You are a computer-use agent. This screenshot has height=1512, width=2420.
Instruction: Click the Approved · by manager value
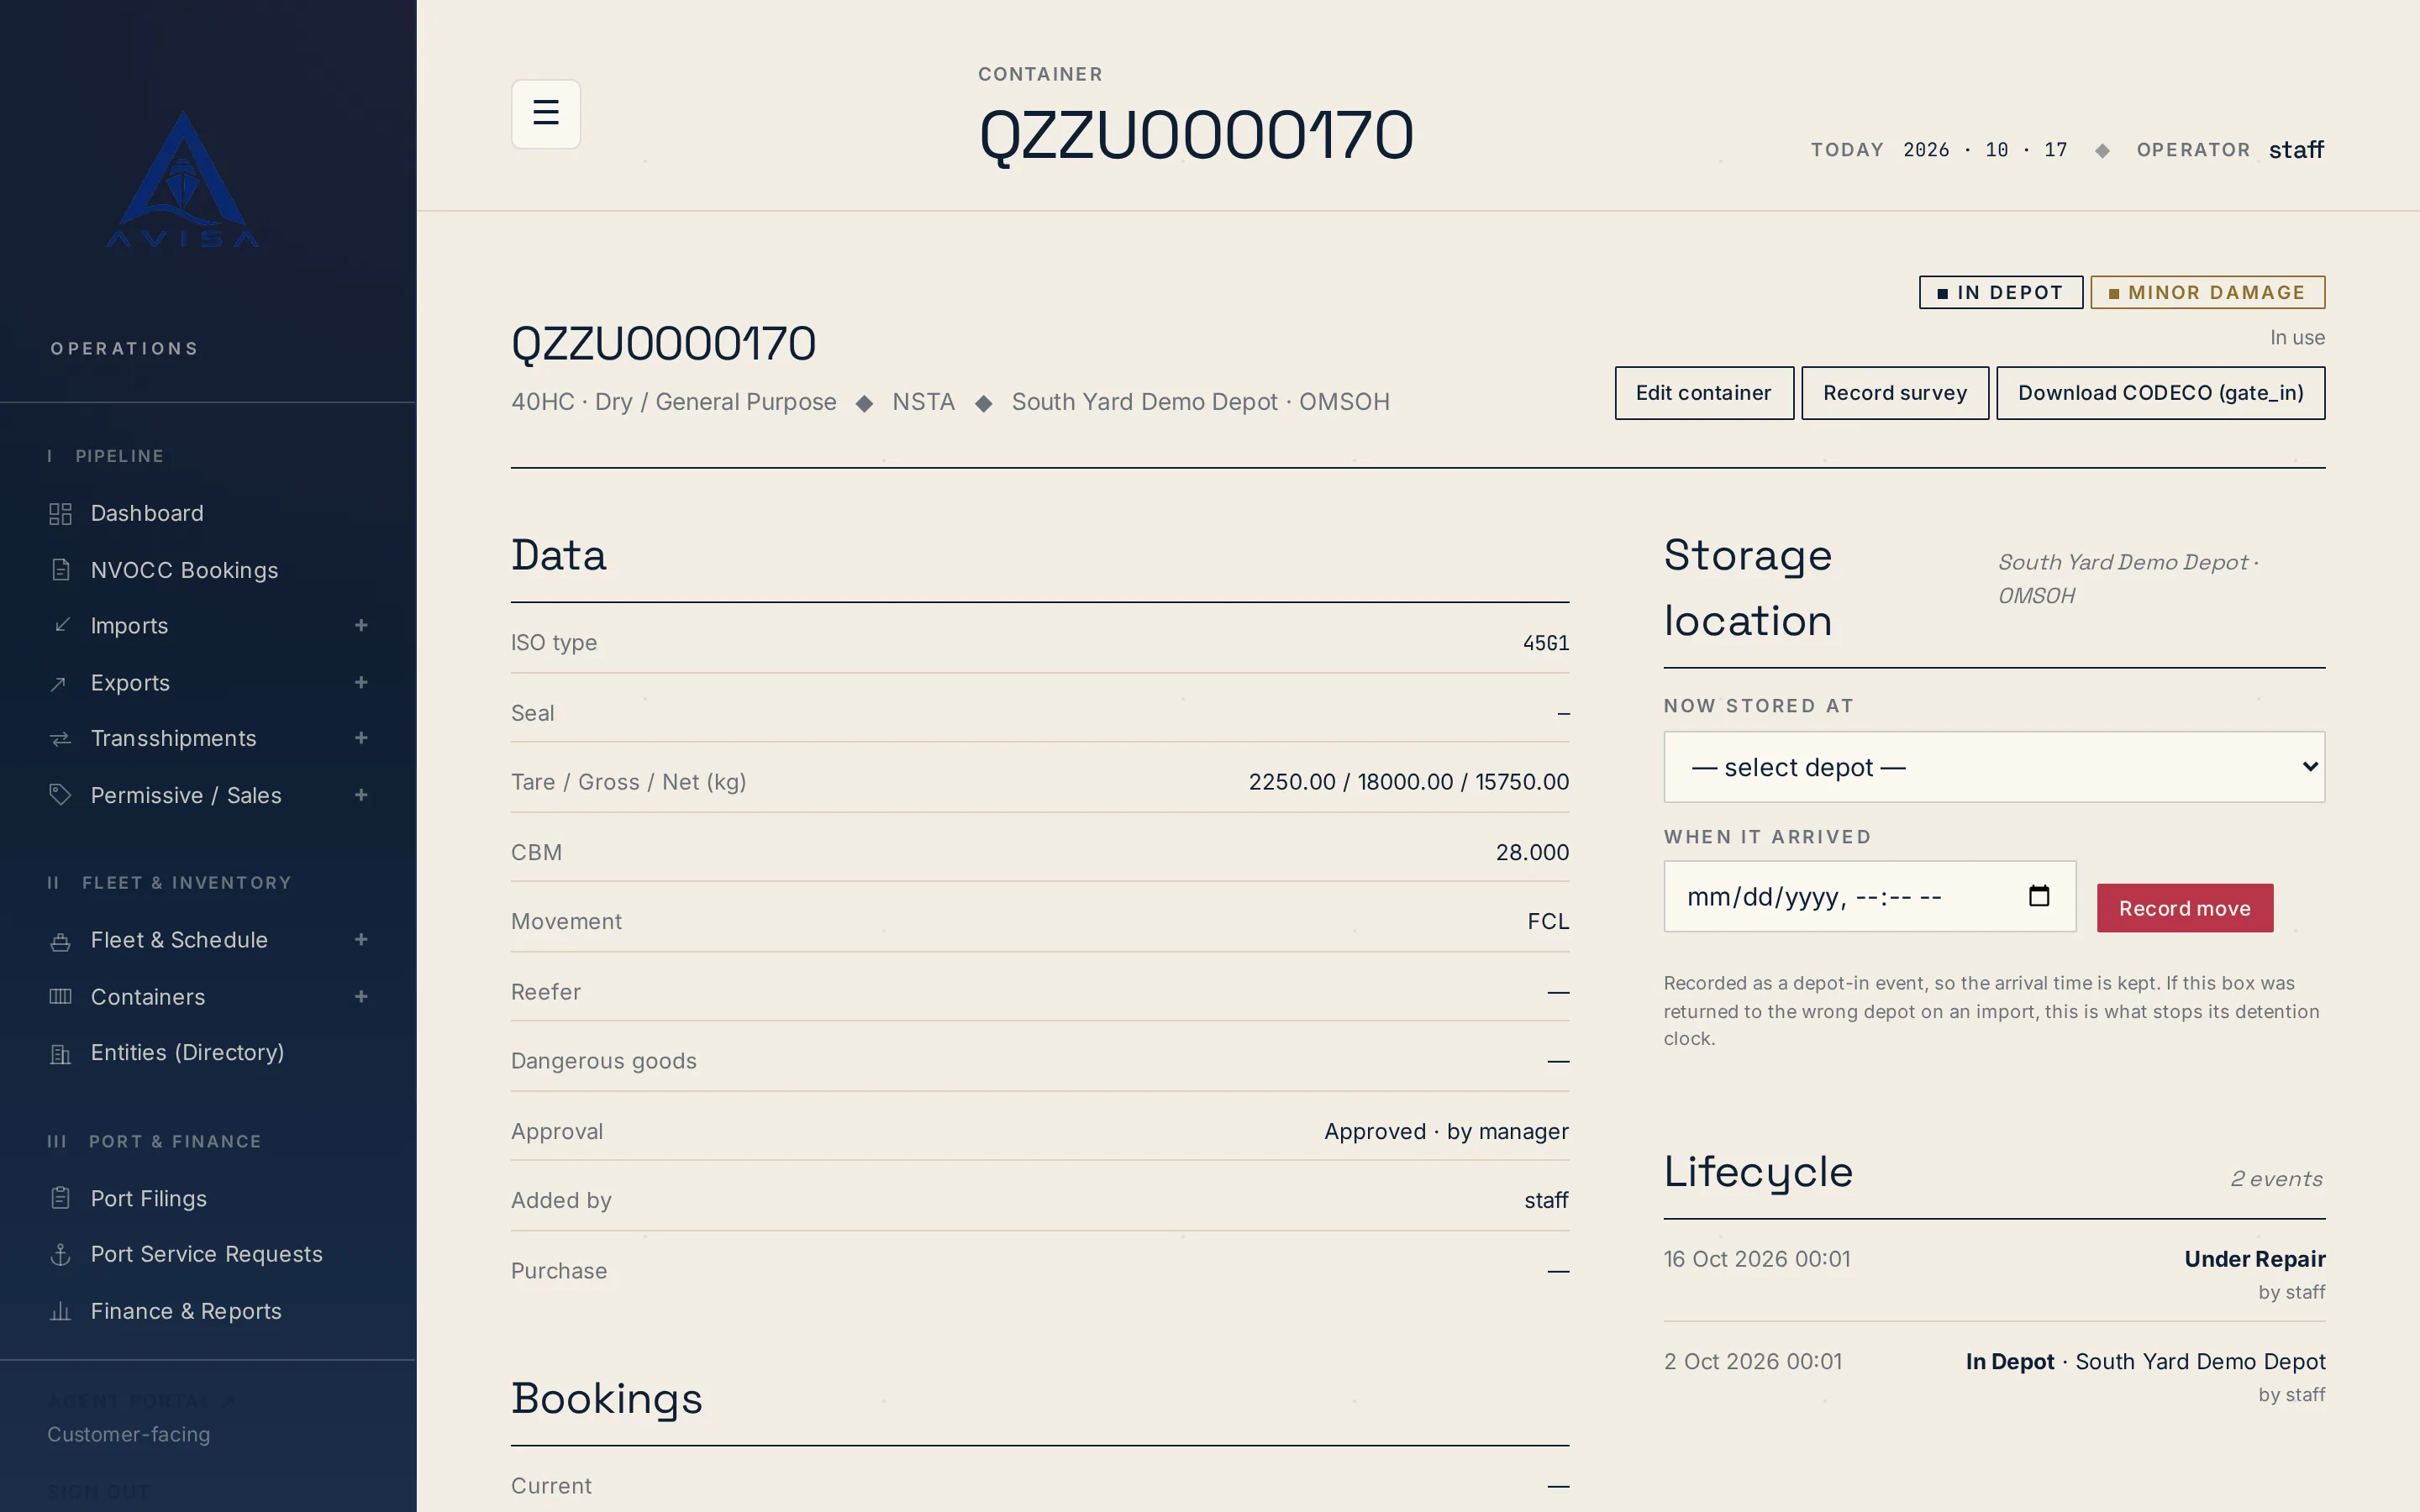click(1446, 1131)
